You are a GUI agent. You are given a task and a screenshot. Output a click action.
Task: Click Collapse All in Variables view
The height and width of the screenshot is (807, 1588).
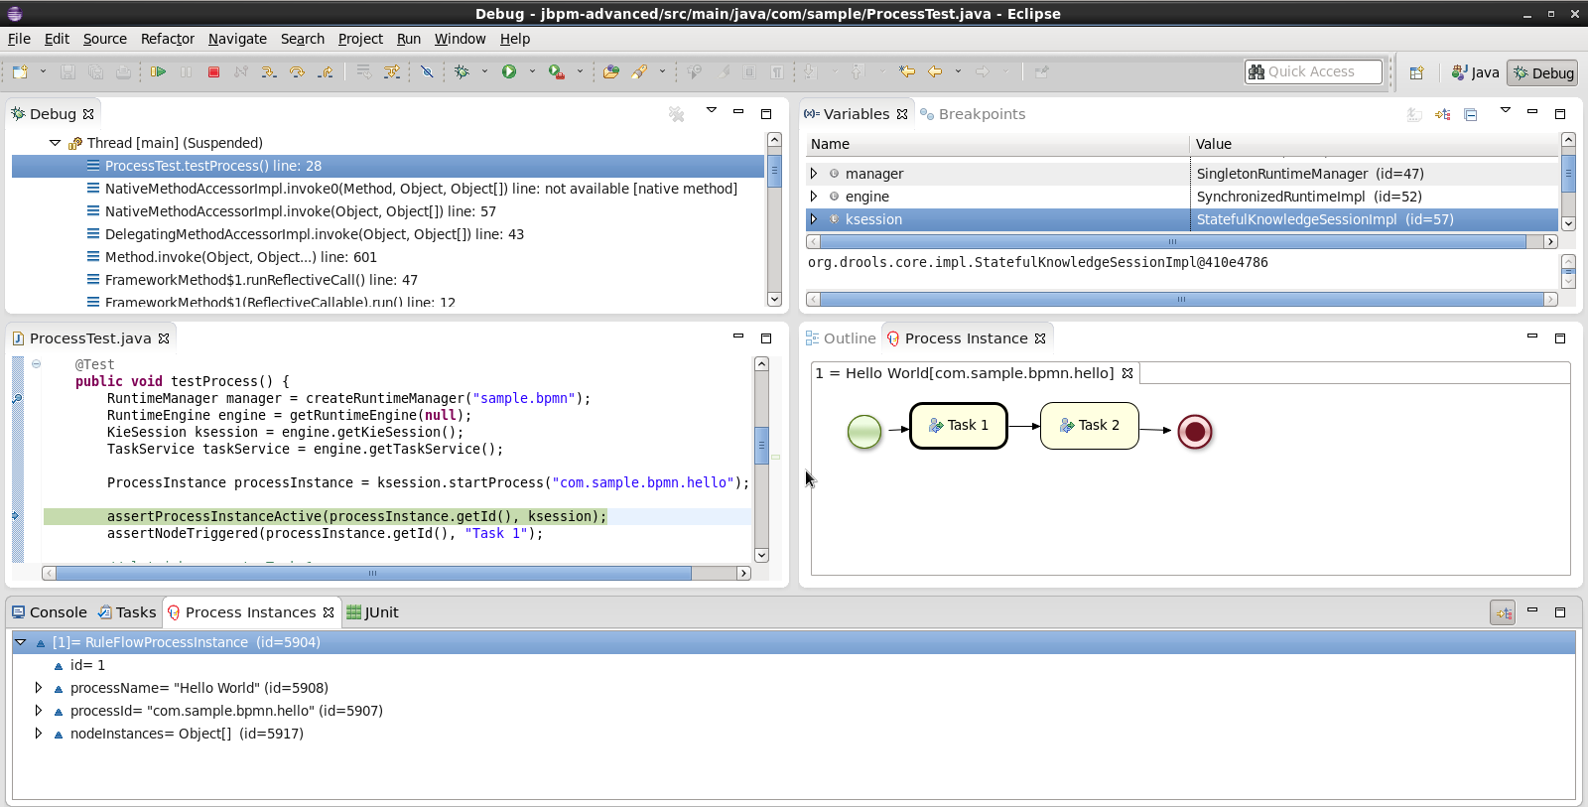1470,114
